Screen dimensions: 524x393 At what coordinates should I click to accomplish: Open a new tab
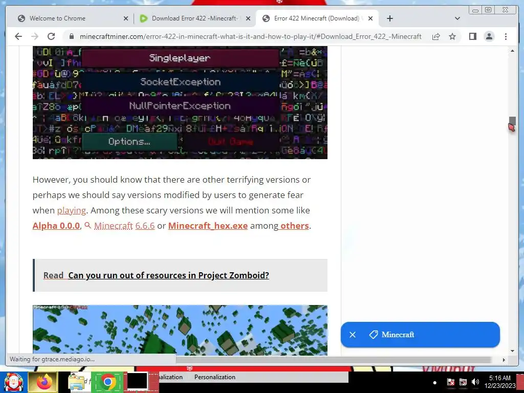tap(389, 18)
